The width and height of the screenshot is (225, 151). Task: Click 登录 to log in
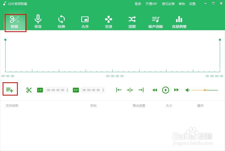click(x=138, y=4)
